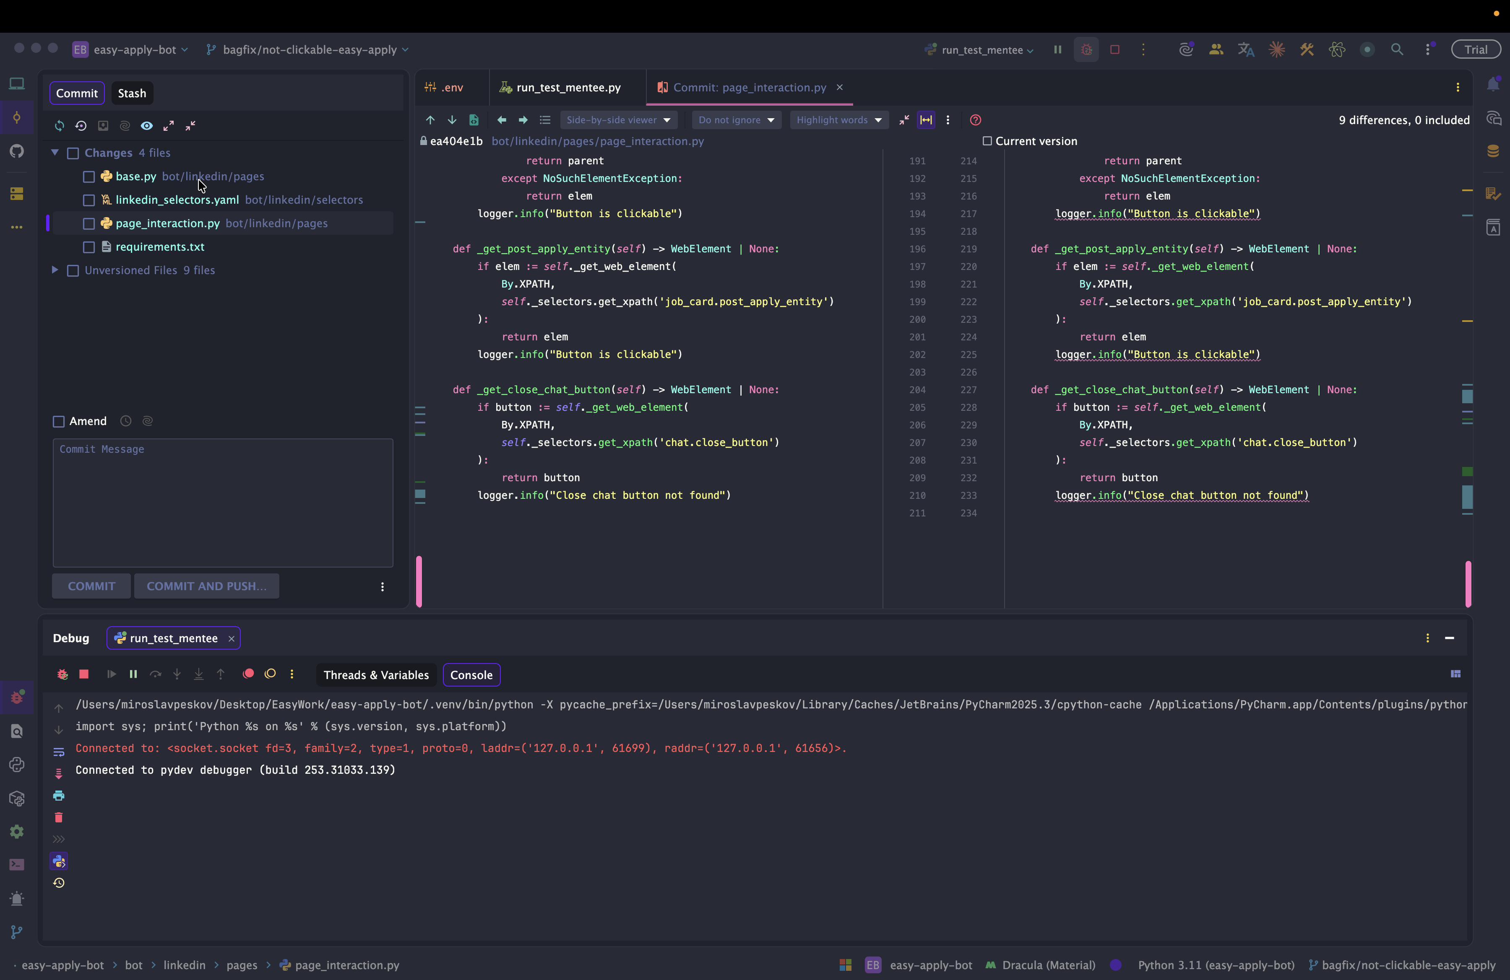This screenshot has width=1510, height=980.
Task: Click View Breakpoints red circle icon
Action: pyautogui.click(x=248, y=674)
